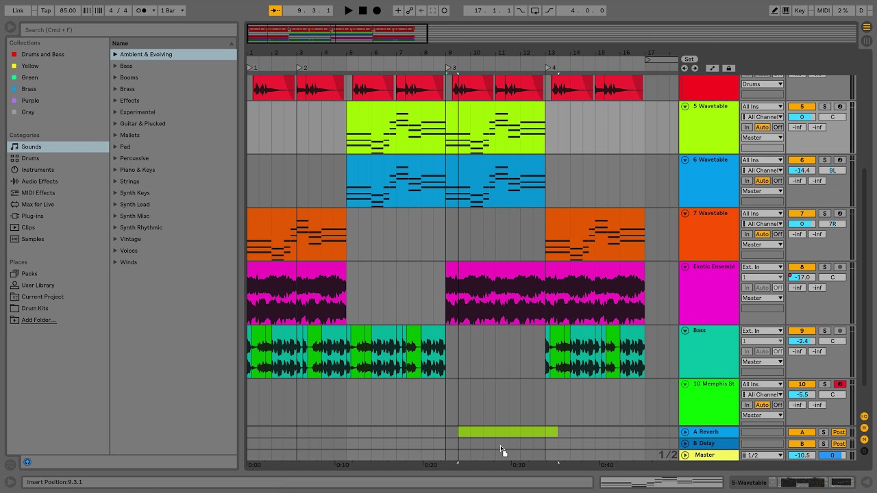This screenshot has width=877, height=493.
Task: Unfold the A Reverb return track
Action: [x=684, y=432]
